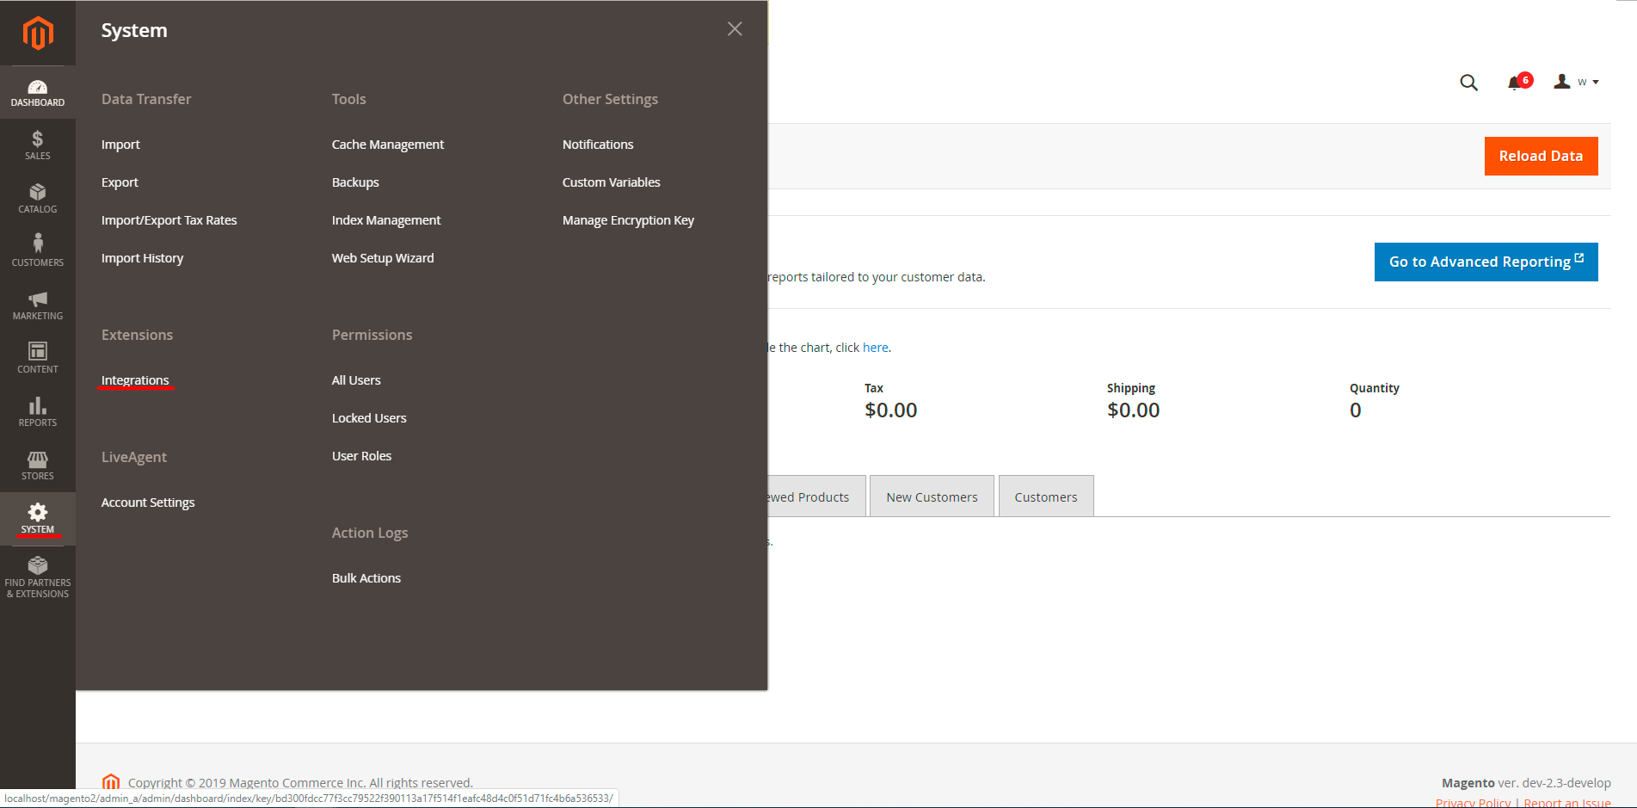The image size is (1637, 808).
Task: Open User Roles under Permissions
Action: (361, 456)
